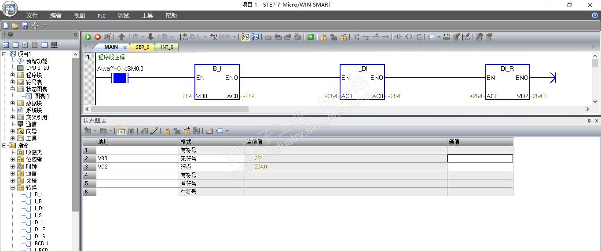Select the B_I instruction in the instruction tree
Screen dimensions: 601x251
(x=38, y=194)
